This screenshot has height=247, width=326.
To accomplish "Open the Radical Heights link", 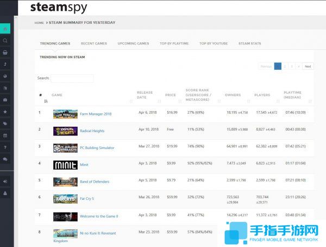I will pyautogui.click(x=92, y=131).
